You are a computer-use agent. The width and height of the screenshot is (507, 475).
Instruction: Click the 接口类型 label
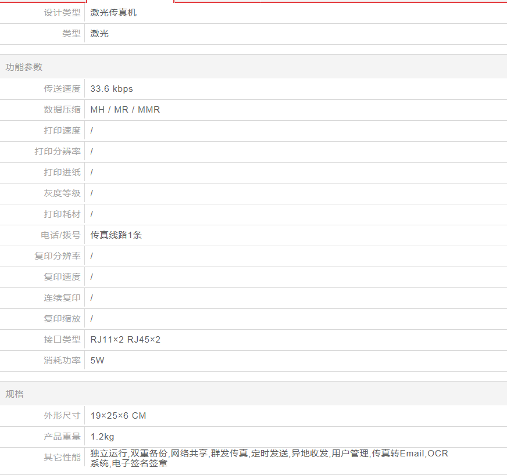point(62,340)
